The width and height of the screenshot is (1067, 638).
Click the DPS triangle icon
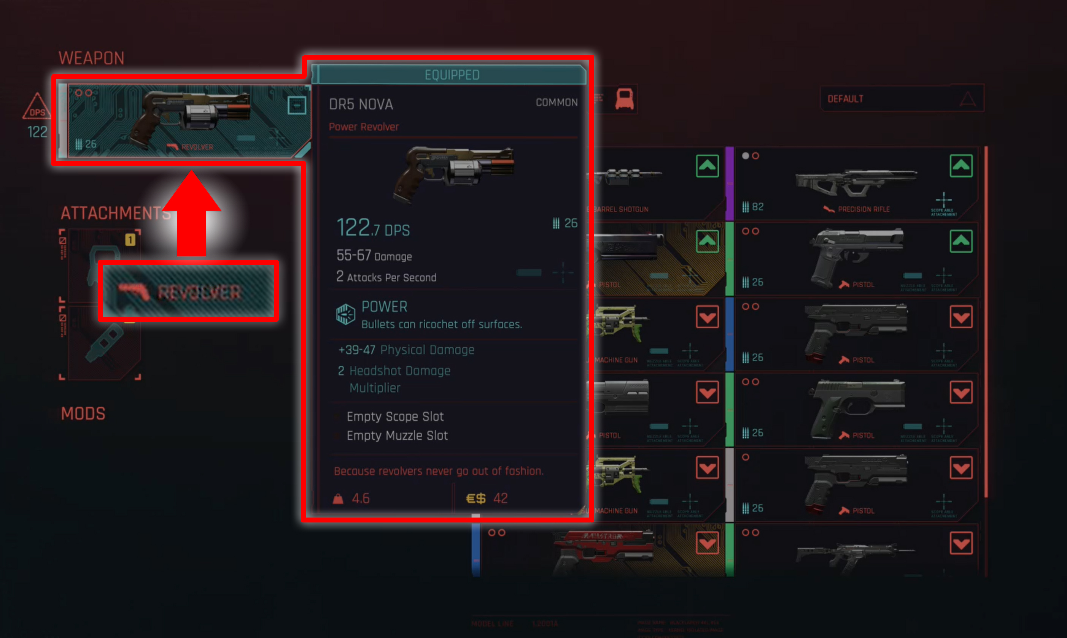coord(37,106)
